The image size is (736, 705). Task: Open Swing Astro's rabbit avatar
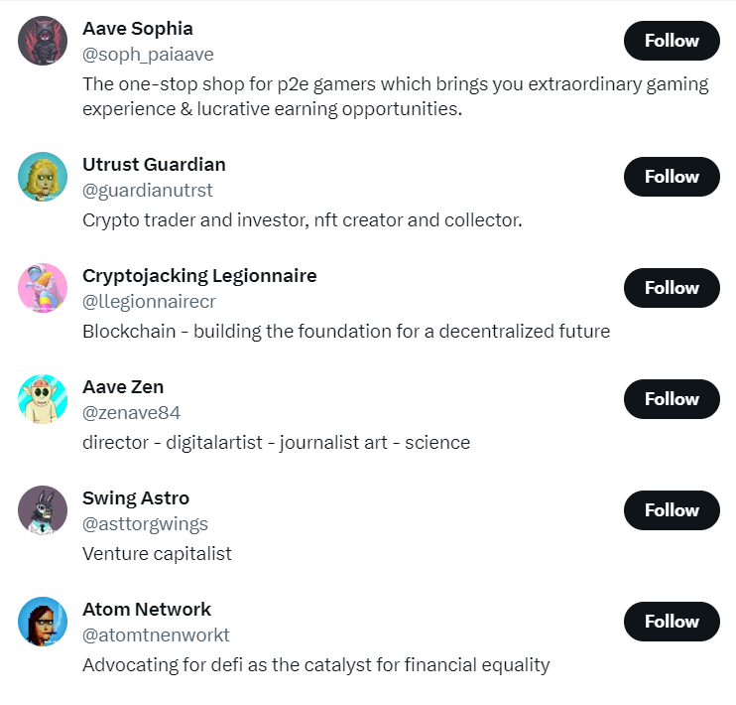pos(43,510)
